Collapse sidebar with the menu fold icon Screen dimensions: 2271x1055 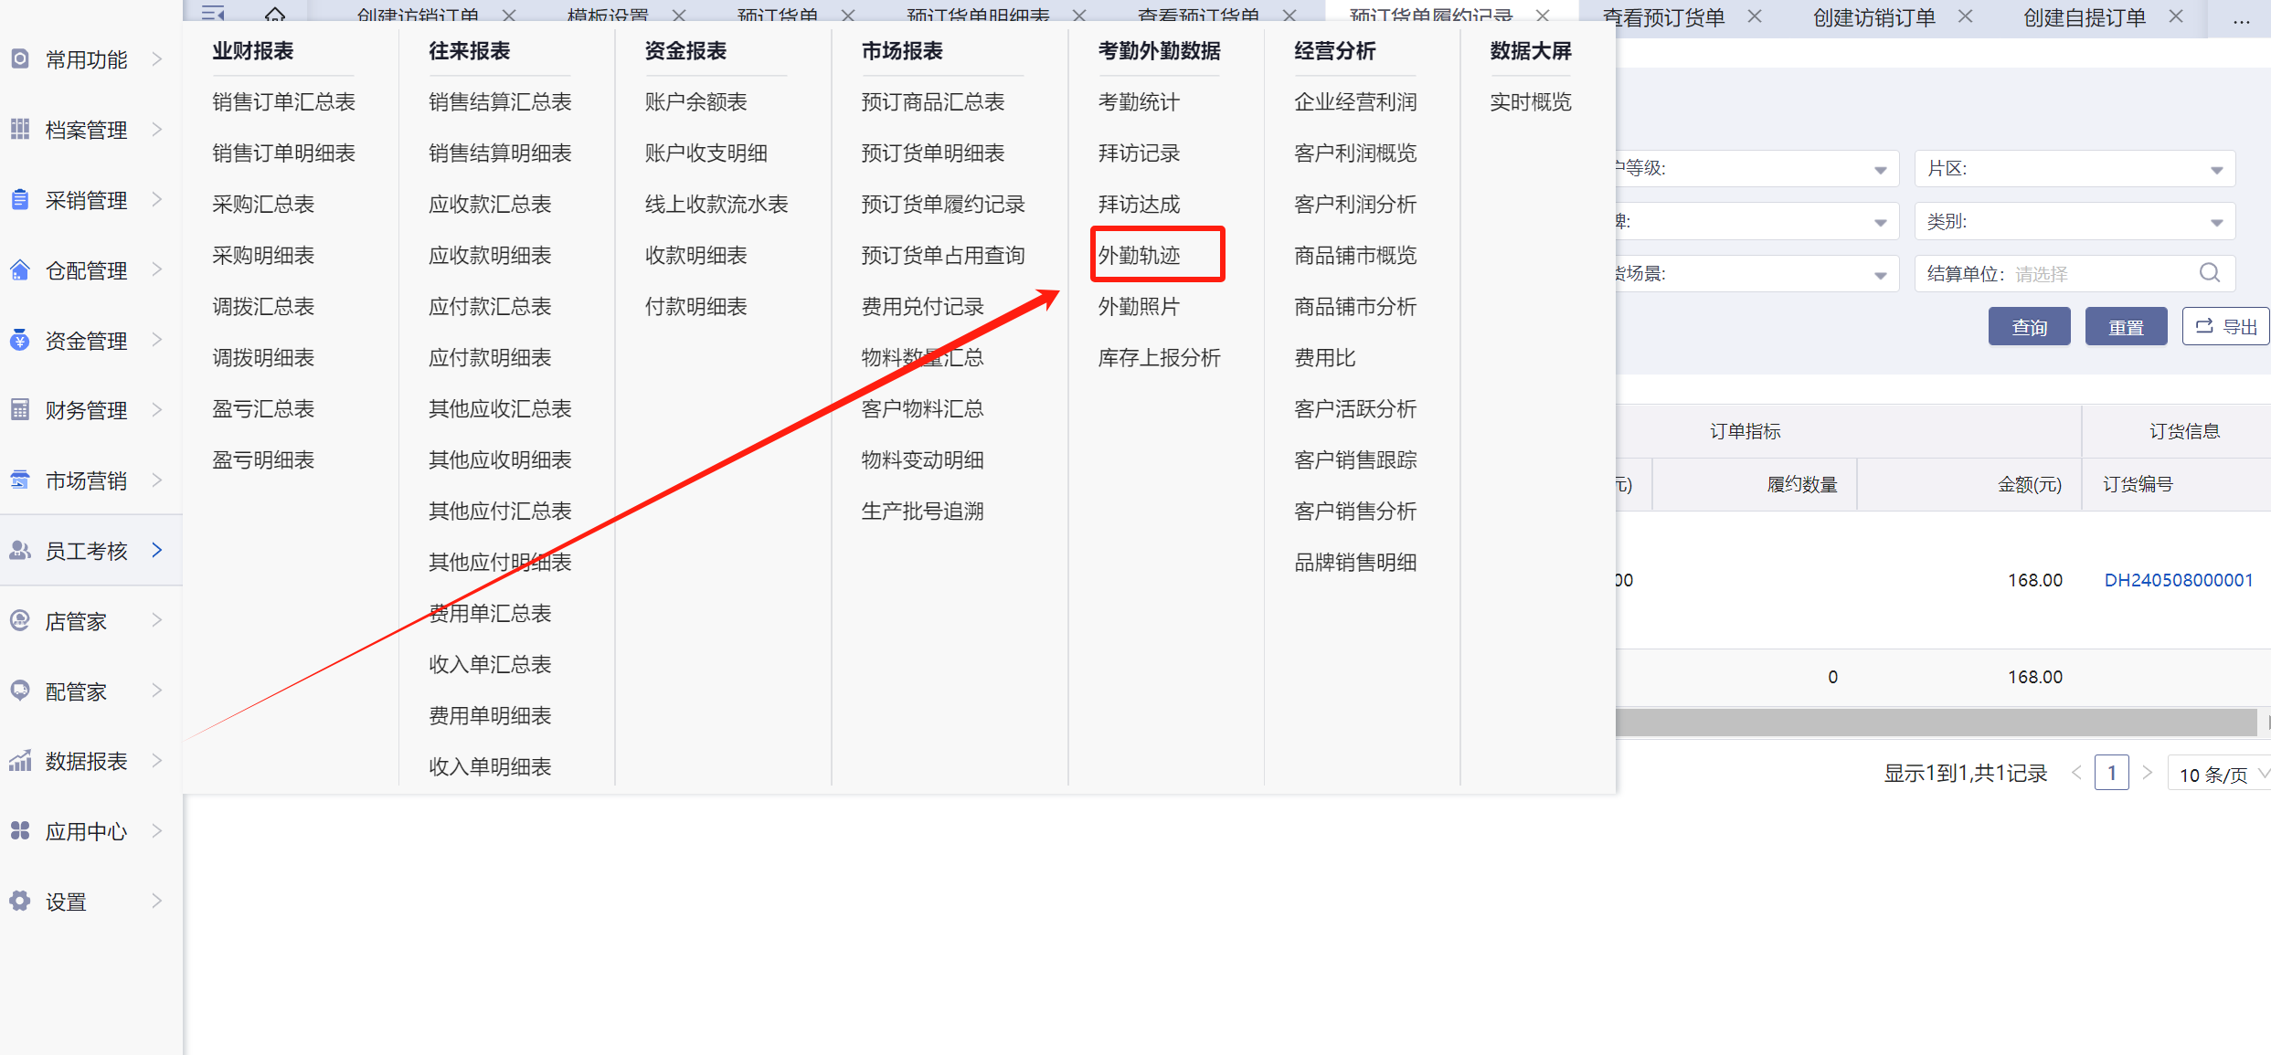(213, 15)
